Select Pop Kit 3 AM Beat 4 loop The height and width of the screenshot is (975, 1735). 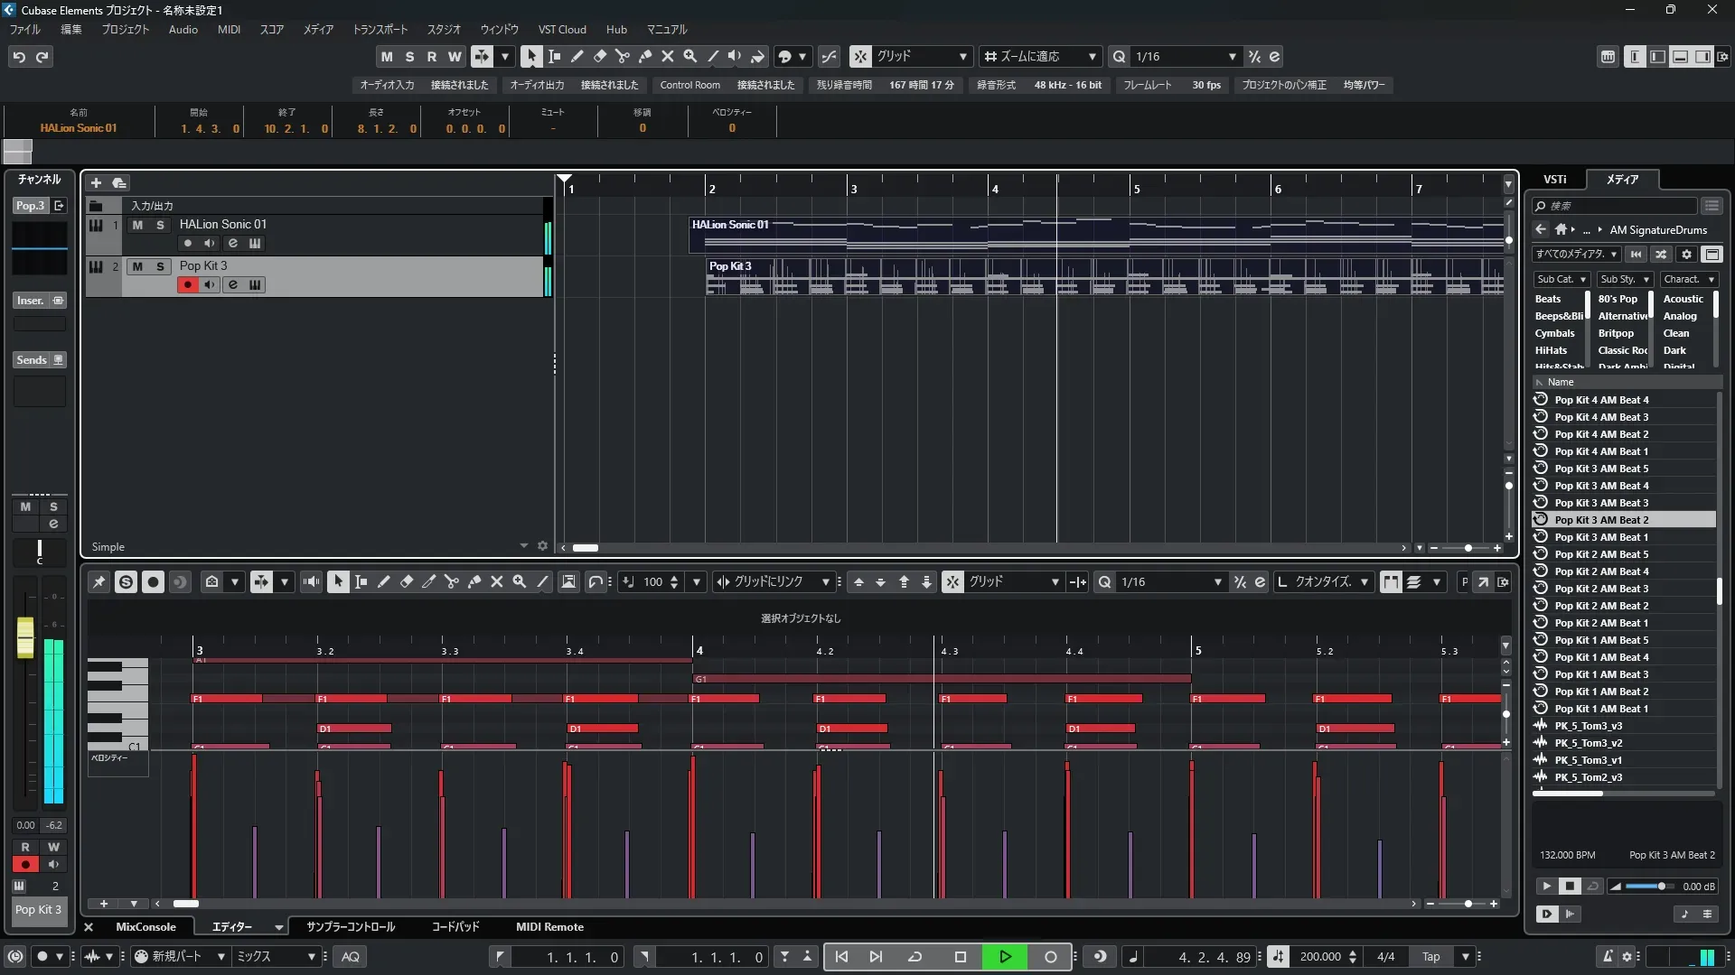coord(1600,486)
